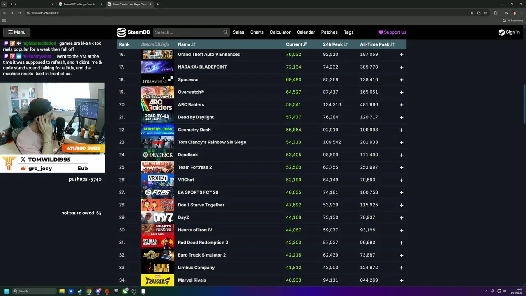Open the browser extensions puzzle icon
This screenshot has height=296, width=526.
coord(496,13)
